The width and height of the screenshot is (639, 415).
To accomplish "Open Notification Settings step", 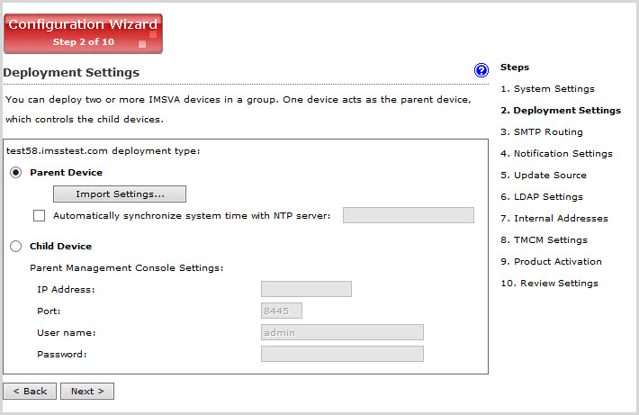I will click(556, 154).
